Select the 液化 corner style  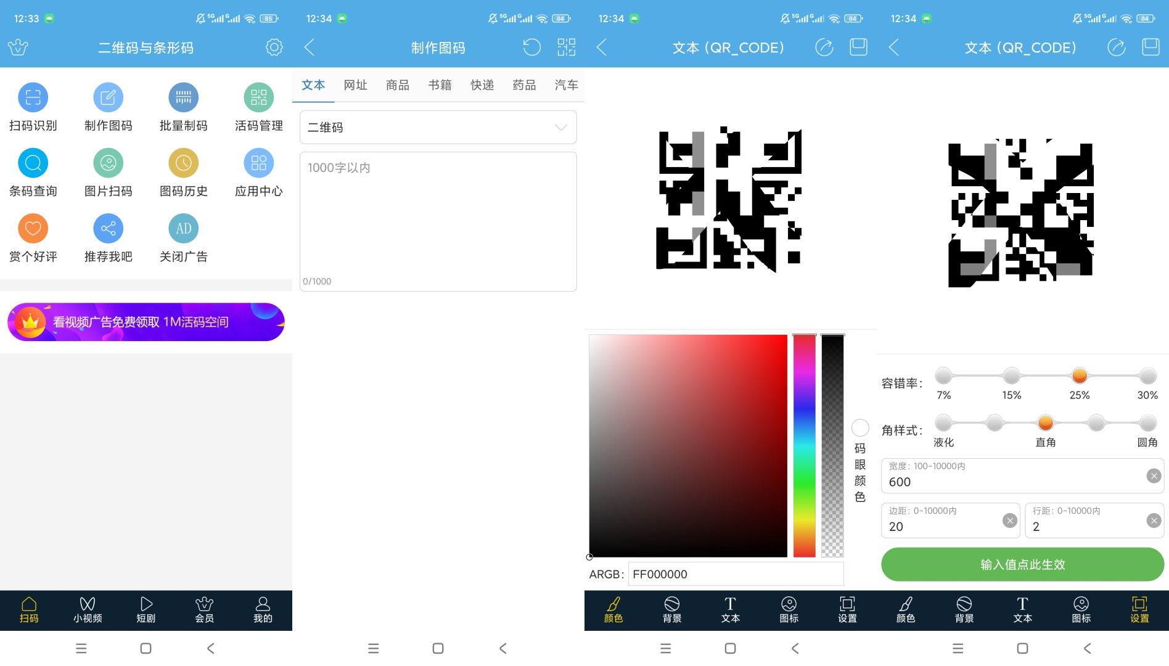click(x=943, y=422)
